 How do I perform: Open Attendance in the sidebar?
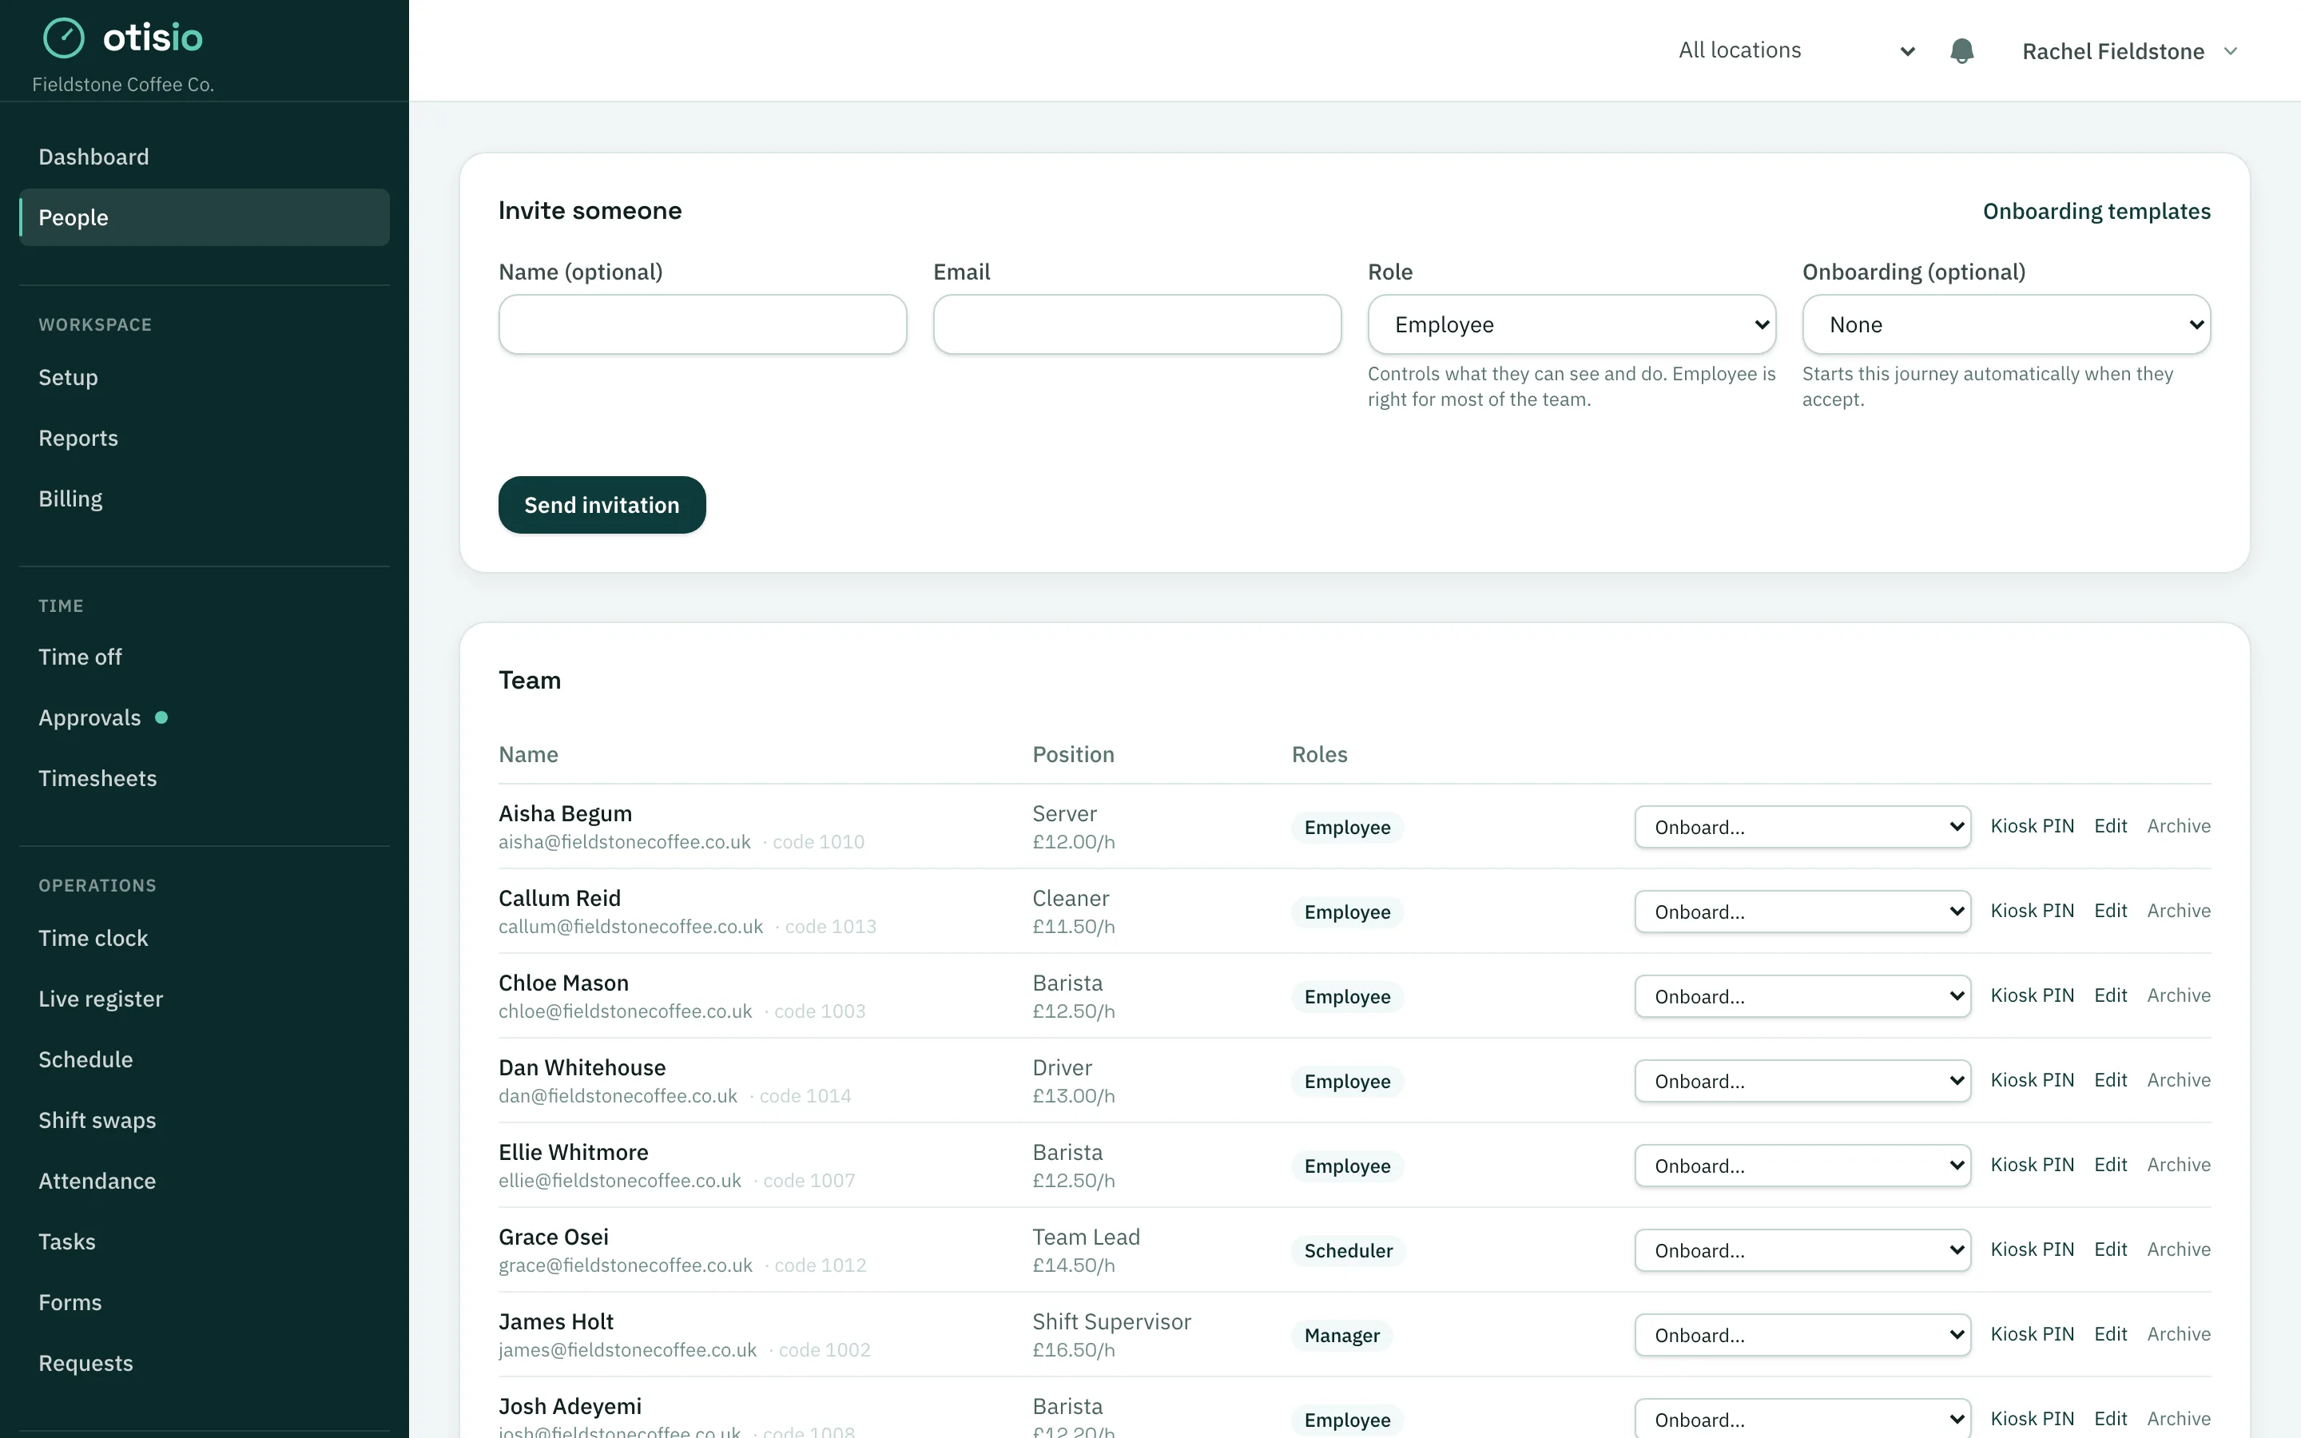(x=205, y=1182)
